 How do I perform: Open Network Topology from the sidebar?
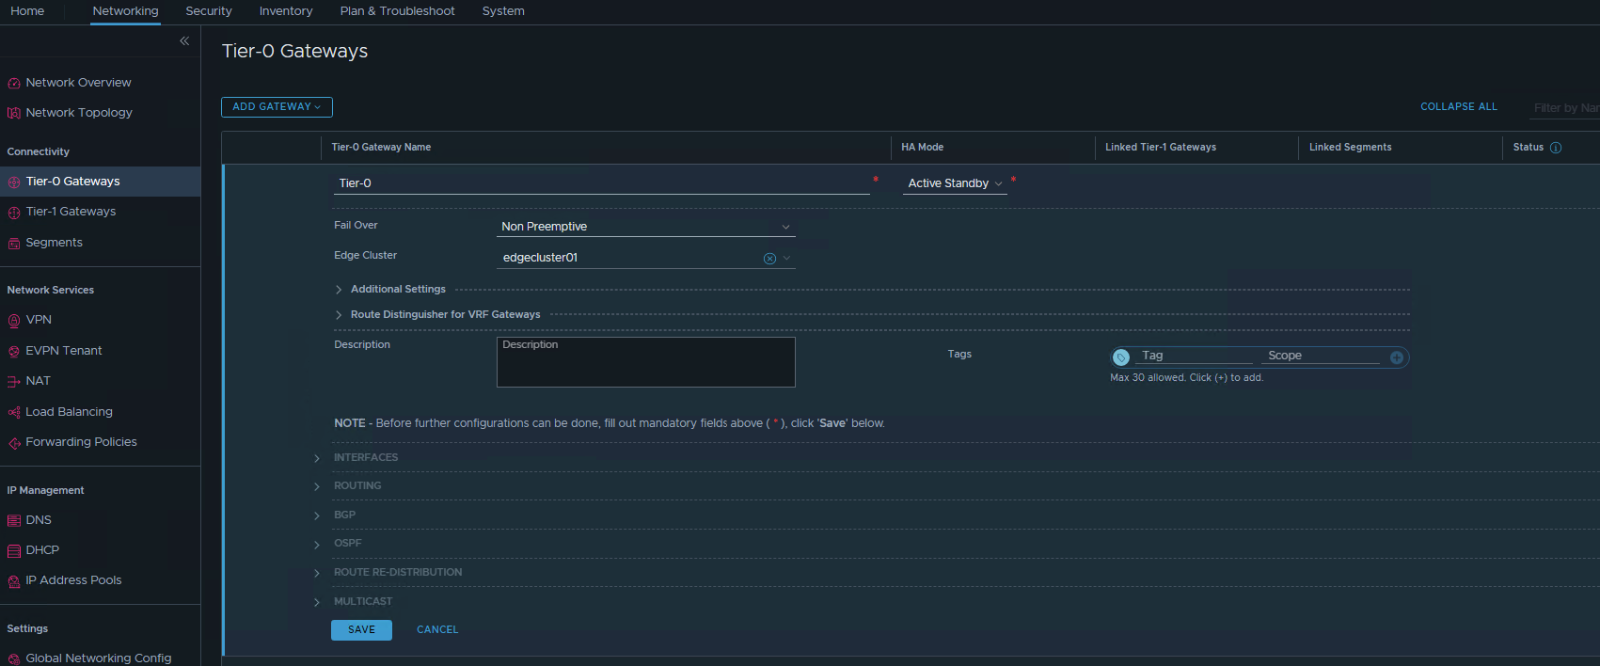(78, 113)
